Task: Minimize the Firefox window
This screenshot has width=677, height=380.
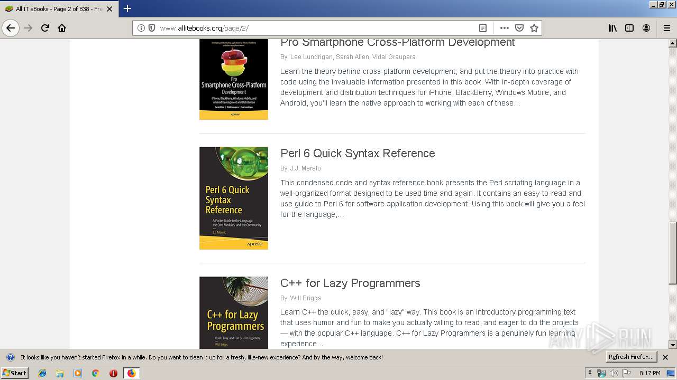Action: coord(653,4)
